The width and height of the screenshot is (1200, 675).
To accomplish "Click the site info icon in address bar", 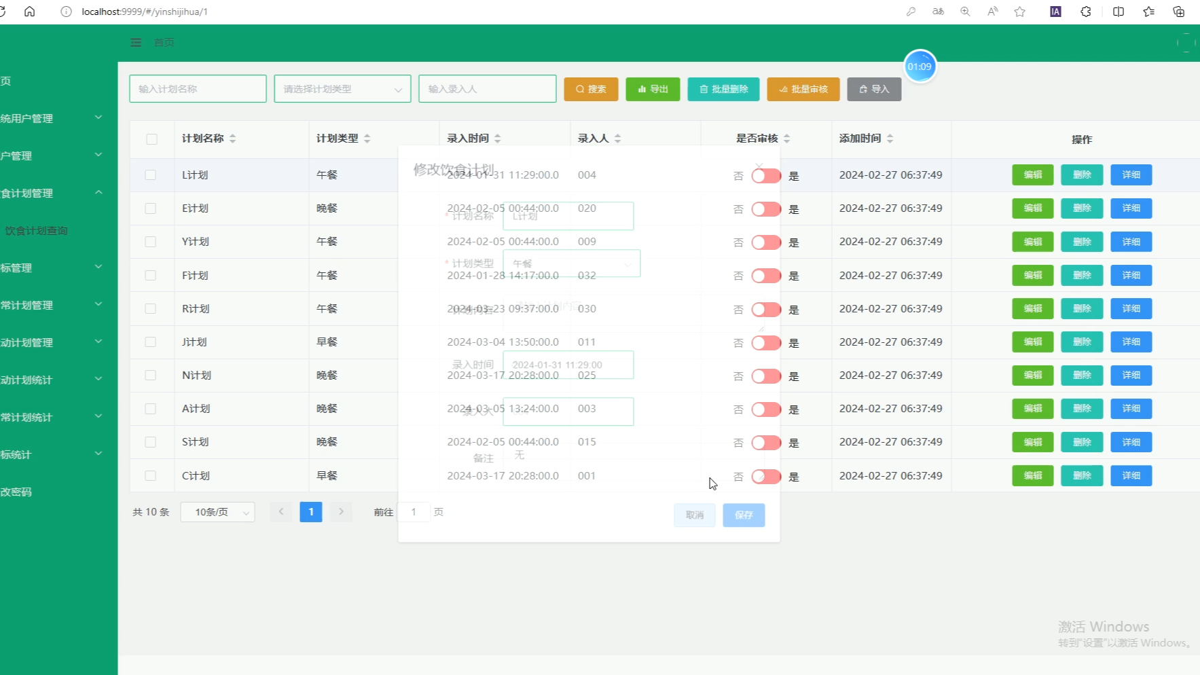I will tap(66, 12).
